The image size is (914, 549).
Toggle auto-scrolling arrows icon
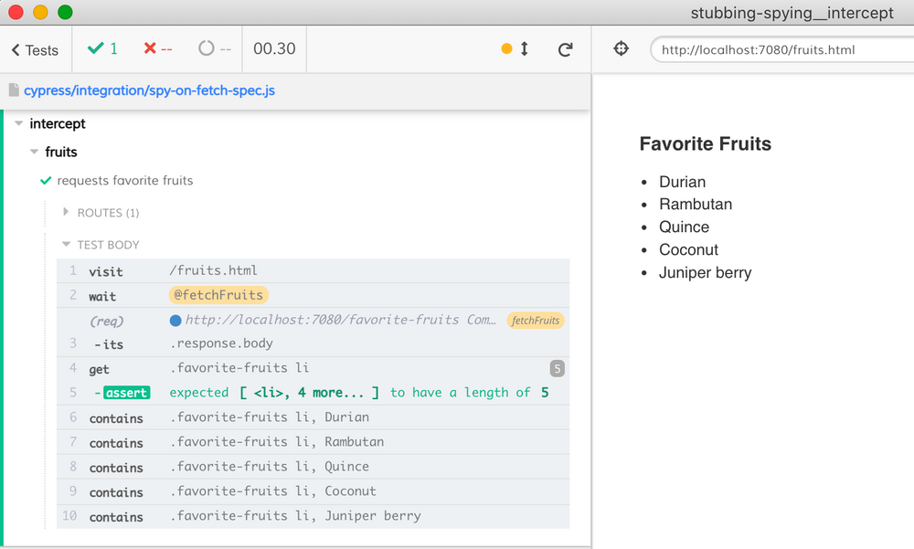(525, 49)
